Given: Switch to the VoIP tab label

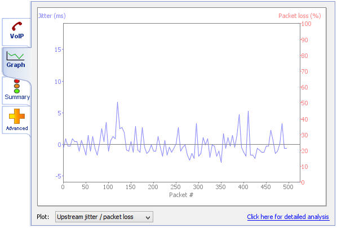Looking at the screenshot, I should pos(17,36).
